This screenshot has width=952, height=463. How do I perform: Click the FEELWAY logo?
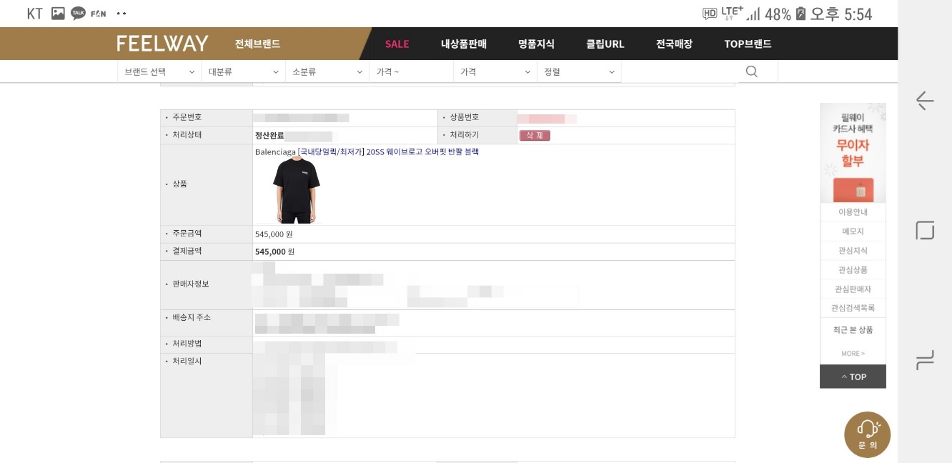tap(162, 44)
